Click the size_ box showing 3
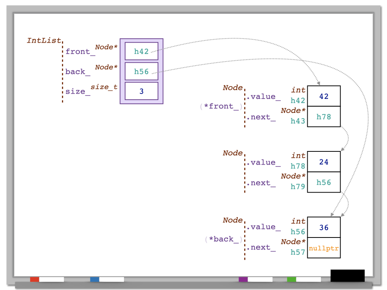Image resolution: width=387 pixels, height=290 pixels. coord(141,91)
